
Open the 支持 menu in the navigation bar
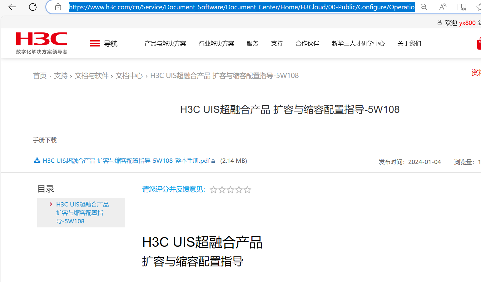click(277, 43)
